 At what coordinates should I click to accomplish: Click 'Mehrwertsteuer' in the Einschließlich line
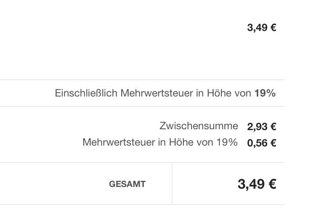(x=156, y=93)
